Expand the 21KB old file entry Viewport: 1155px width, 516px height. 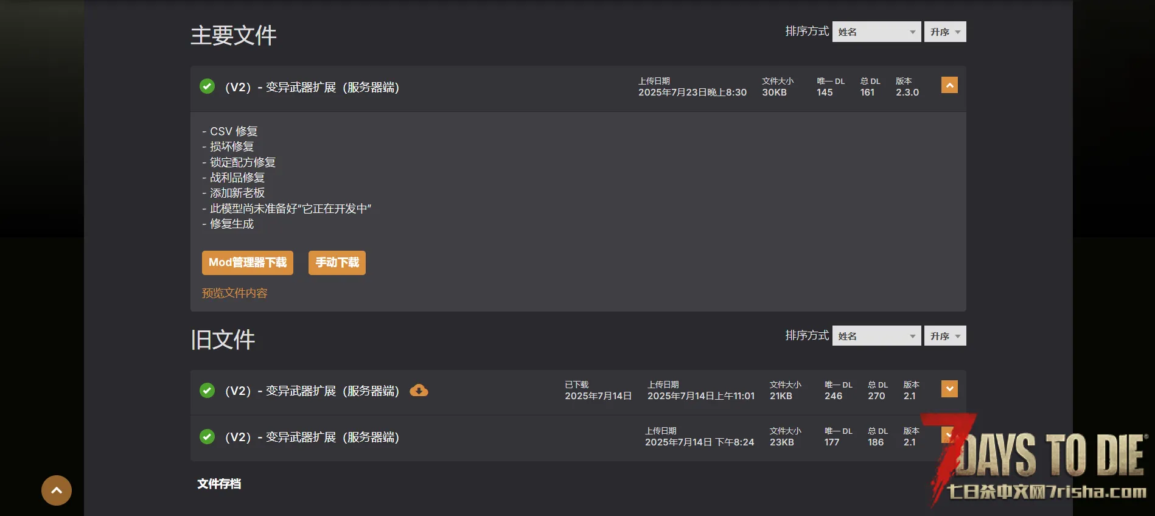click(949, 389)
